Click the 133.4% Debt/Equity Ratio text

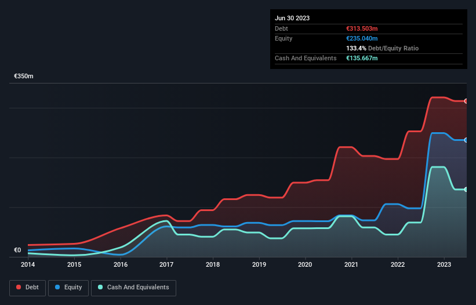[382, 48]
